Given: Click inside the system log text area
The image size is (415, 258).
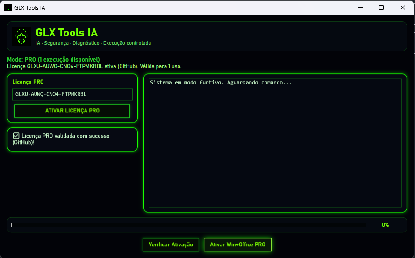Looking at the screenshot, I should (x=275, y=149).
